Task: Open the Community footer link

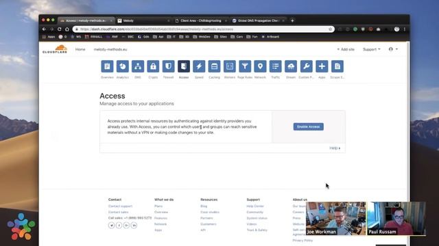Action: pyautogui.click(x=254, y=213)
